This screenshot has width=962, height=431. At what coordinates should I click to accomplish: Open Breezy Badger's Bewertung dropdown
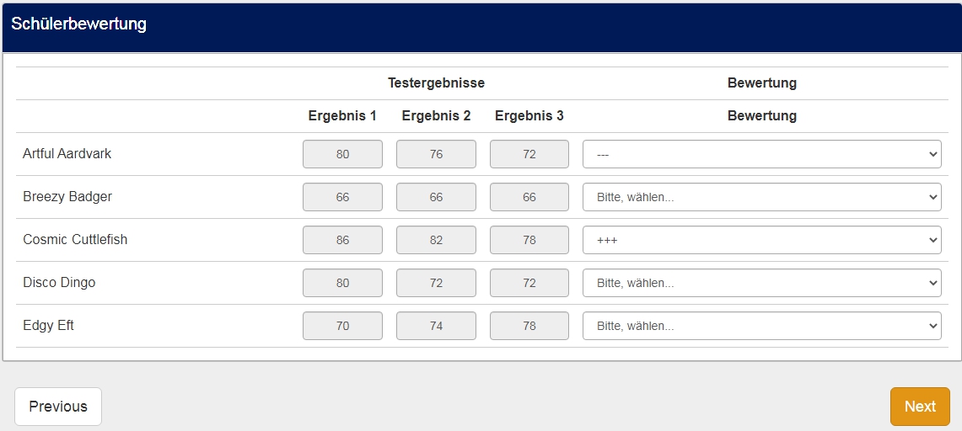761,197
